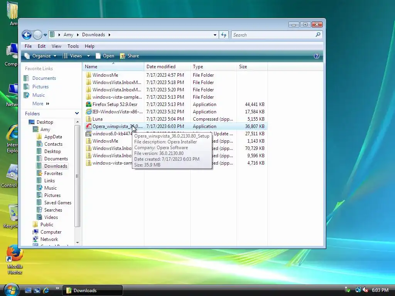
Task: Click folder tree scrollbar up arrow
Action: pyautogui.click(x=78, y=122)
